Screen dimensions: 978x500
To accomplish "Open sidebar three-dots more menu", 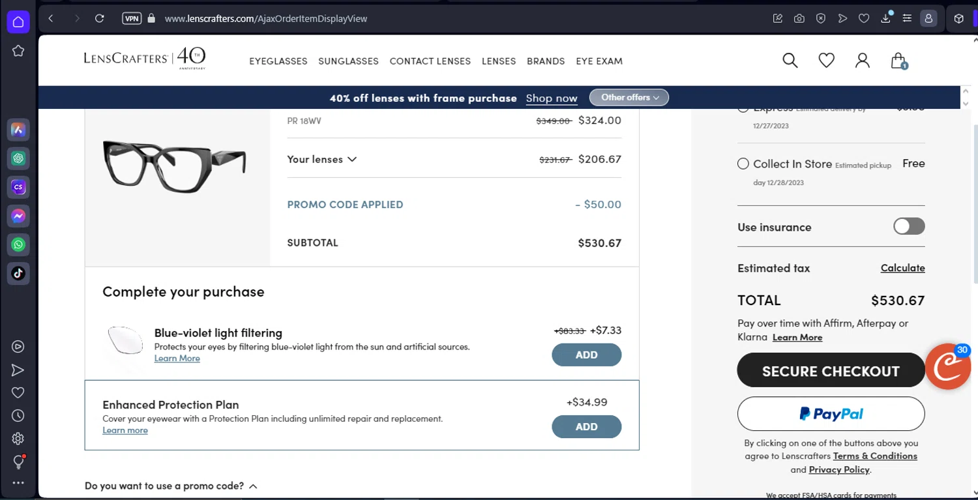I will coord(18,483).
